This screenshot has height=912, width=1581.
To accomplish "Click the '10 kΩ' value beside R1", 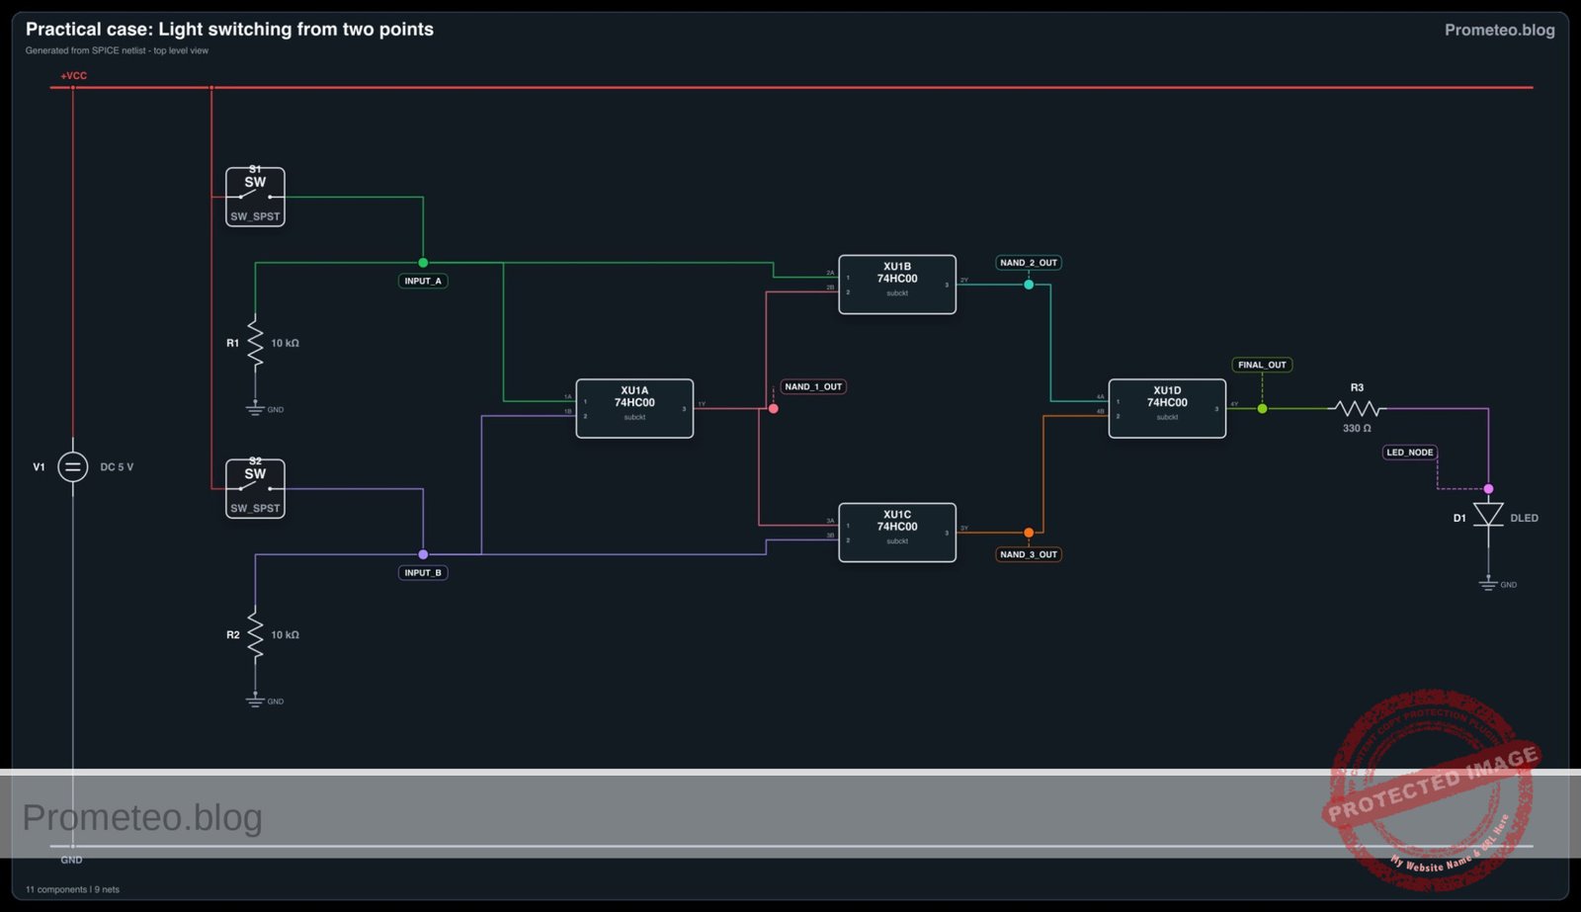I will 285,343.
